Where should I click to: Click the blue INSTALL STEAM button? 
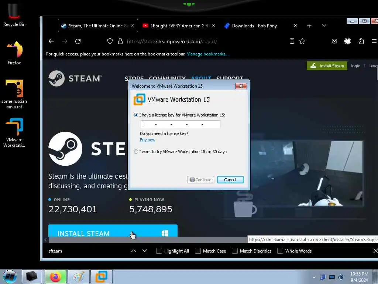tap(113, 231)
